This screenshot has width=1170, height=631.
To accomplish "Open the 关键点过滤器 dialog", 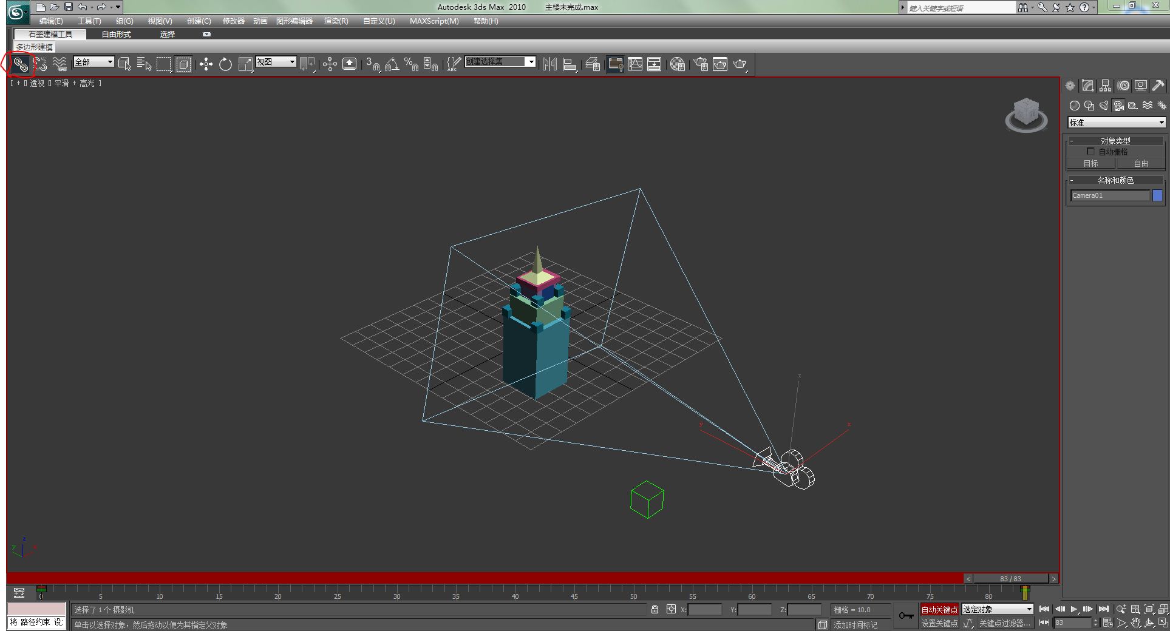I will tap(1004, 623).
